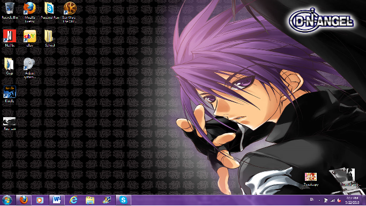The width and height of the screenshot is (366, 206).
Task: Open Microsoft Word from the taskbar
Action: [x=57, y=200]
